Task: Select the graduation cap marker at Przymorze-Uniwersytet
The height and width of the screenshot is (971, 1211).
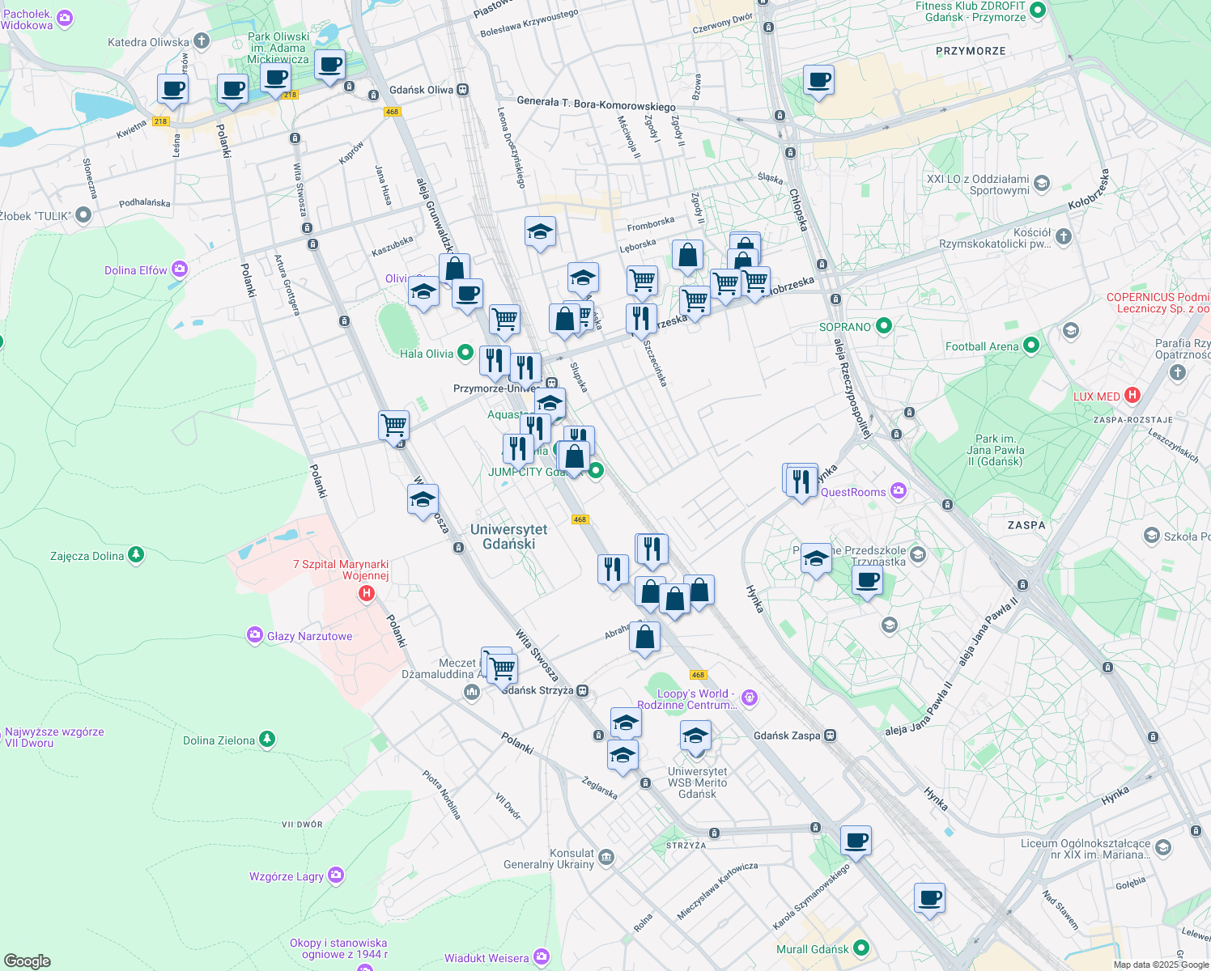Action: click(550, 403)
